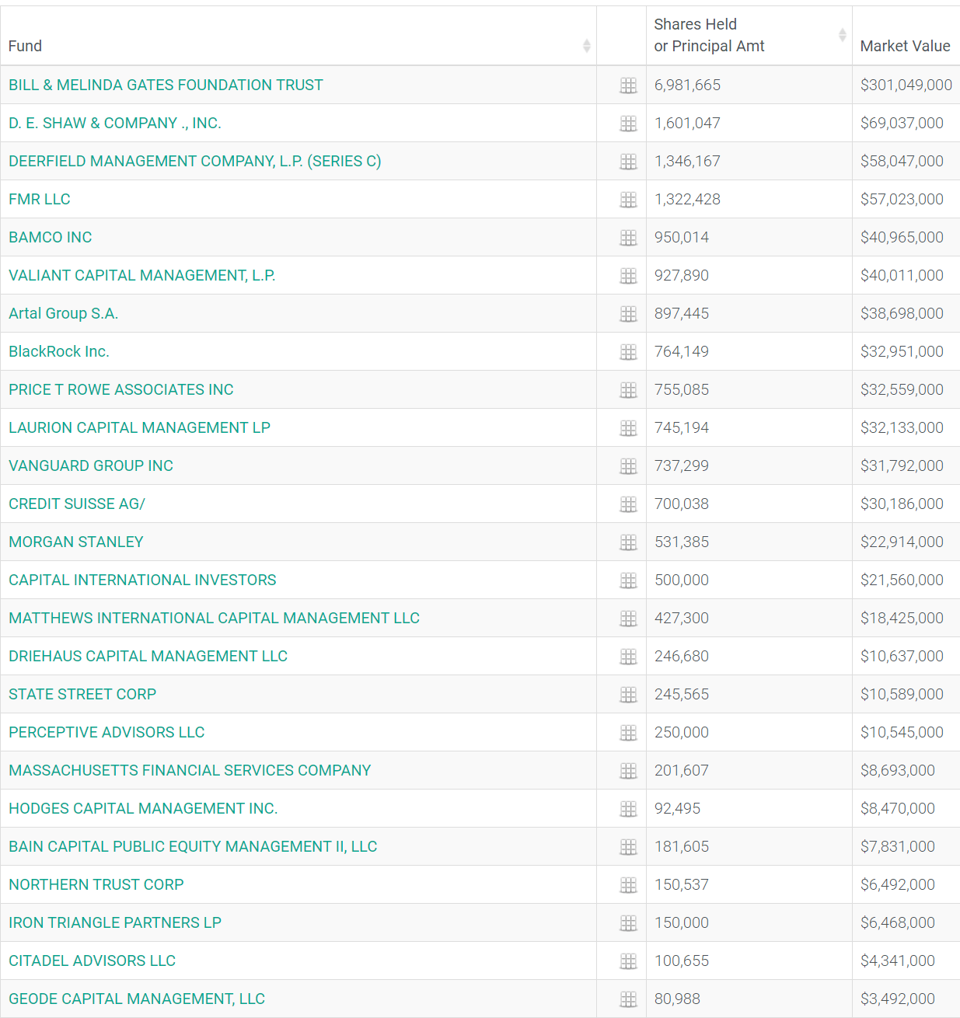Open D. E. Shaw & Company link
The height and width of the screenshot is (1018, 960).
point(115,123)
